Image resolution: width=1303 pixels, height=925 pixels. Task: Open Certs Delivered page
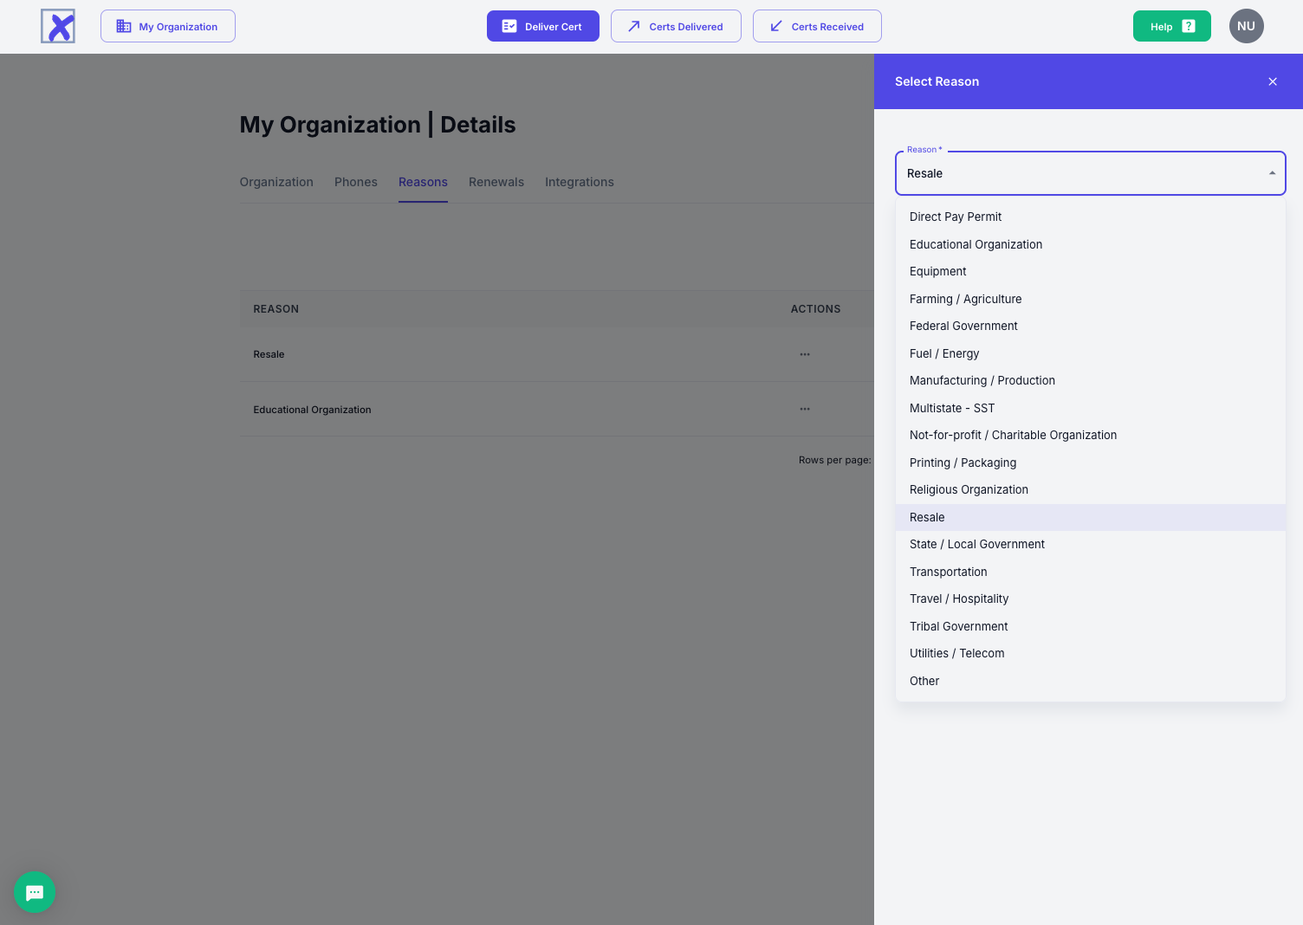[676, 26]
